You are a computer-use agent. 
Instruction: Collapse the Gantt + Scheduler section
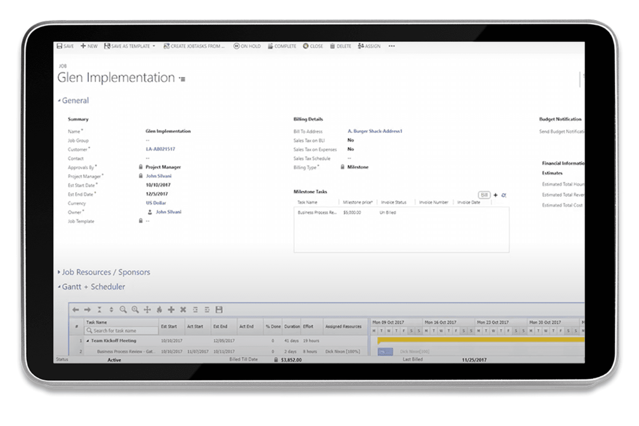59,287
